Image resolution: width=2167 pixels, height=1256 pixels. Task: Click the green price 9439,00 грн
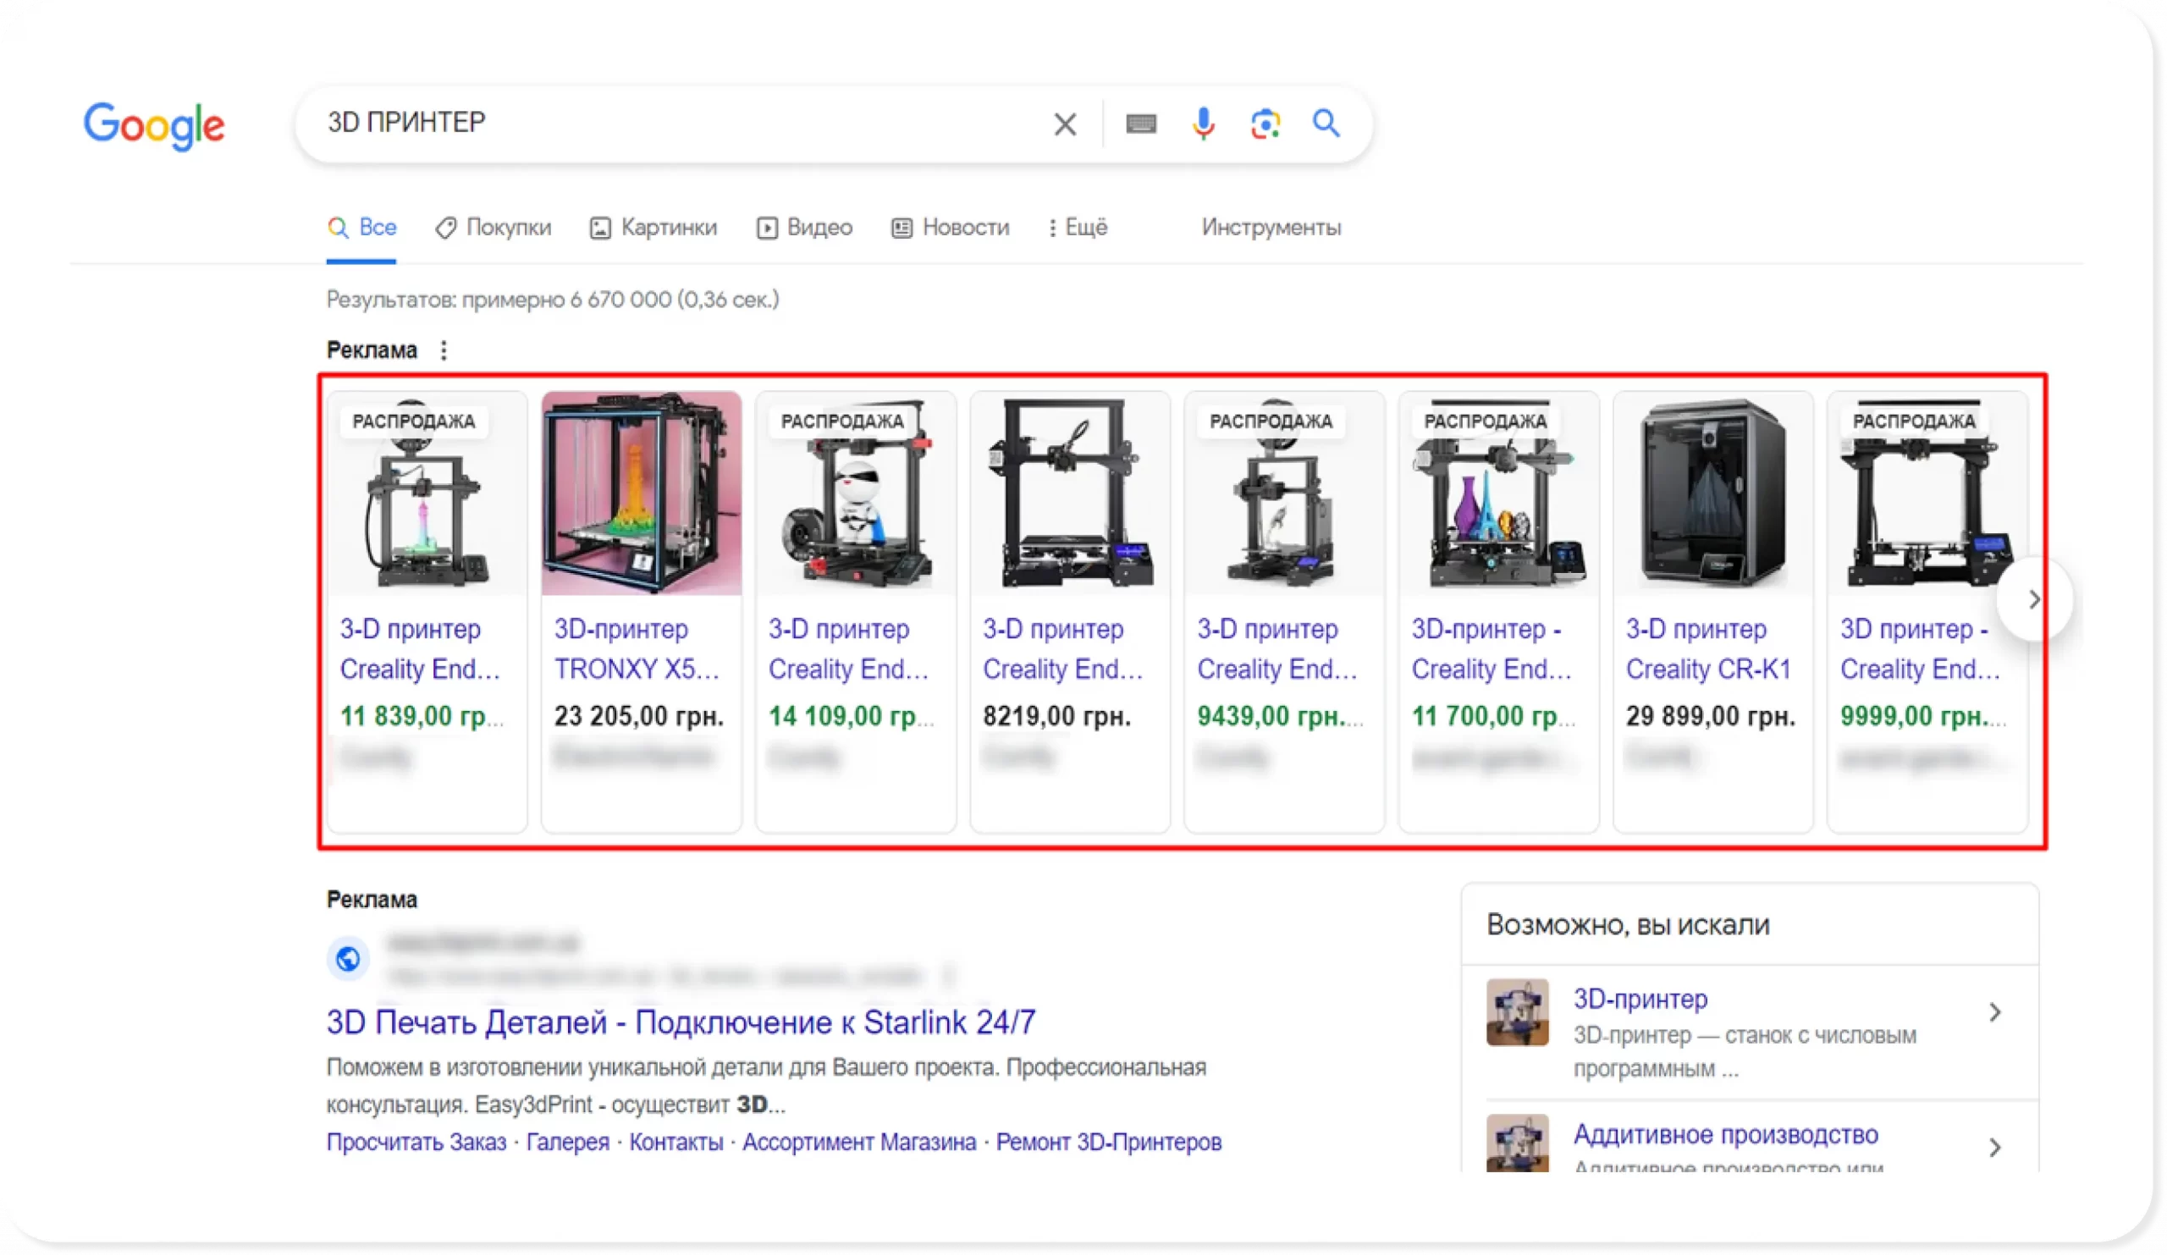coord(1281,716)
